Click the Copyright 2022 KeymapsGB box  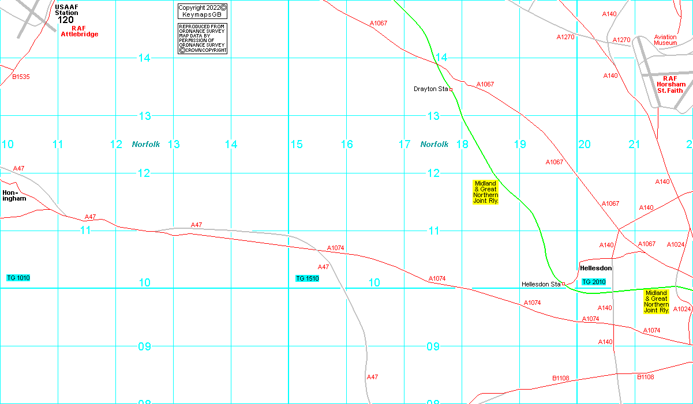pyautogui.click(x=202, y=11)
